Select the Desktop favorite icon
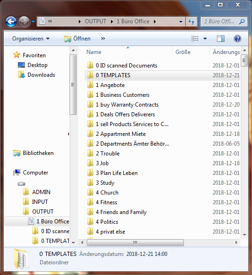 click(21, 65)
